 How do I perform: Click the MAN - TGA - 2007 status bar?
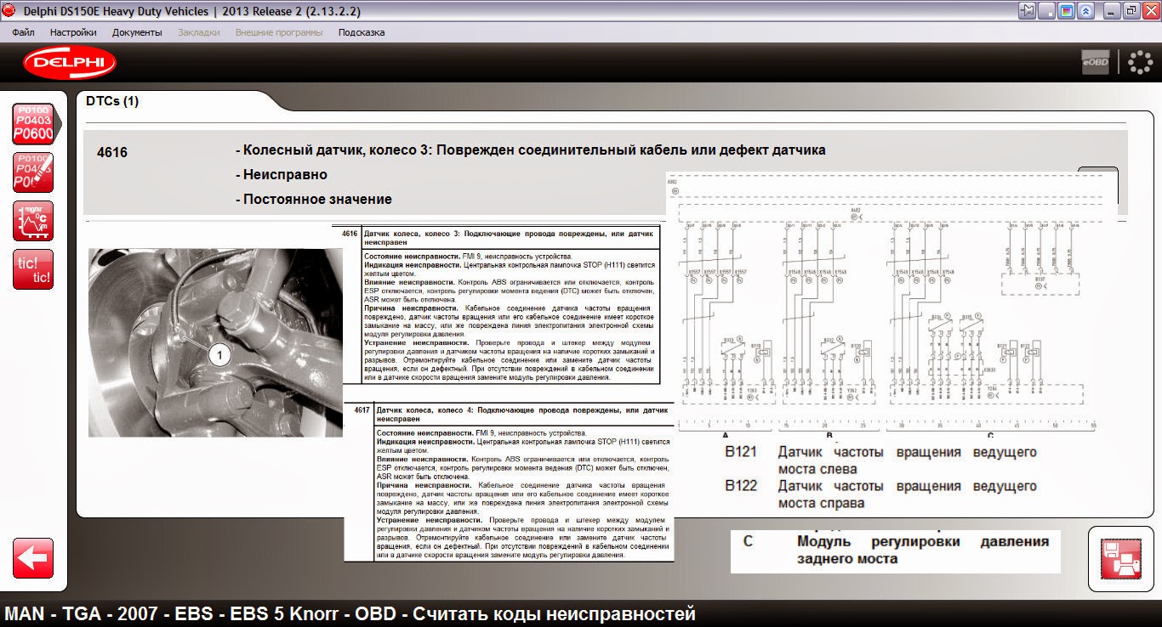[x=350, y=613]
